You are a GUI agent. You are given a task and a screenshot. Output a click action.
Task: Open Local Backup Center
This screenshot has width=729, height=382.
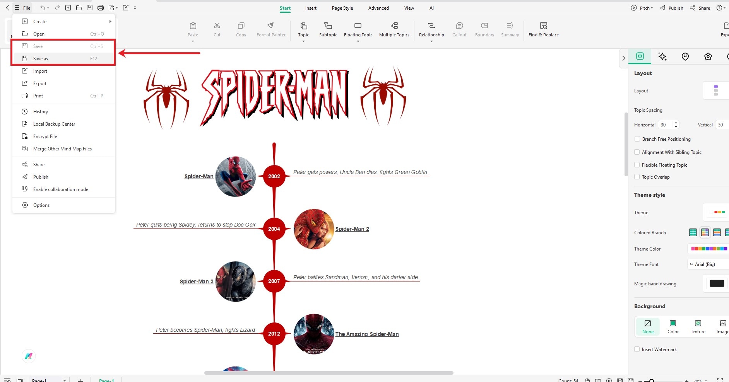pyautogui.click(x=64, y=124)
